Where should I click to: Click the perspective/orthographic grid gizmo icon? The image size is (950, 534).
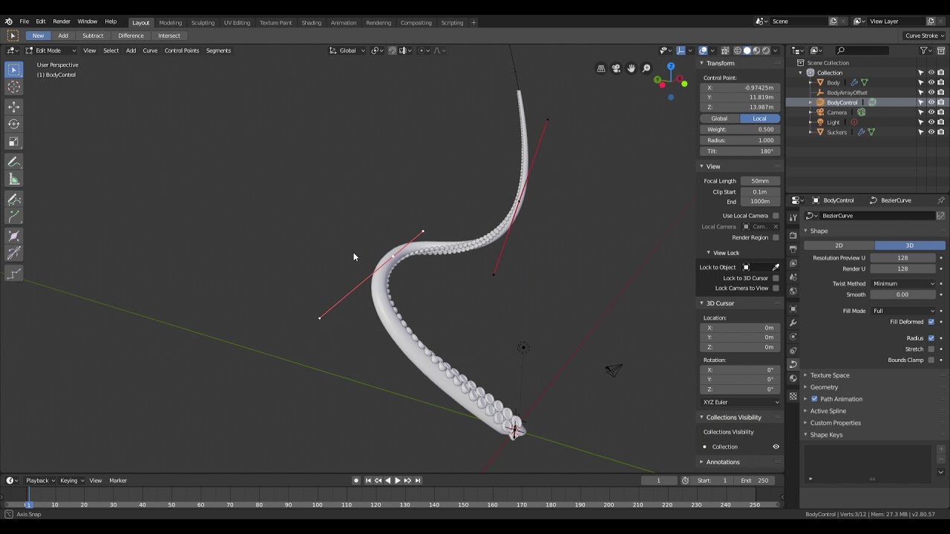pyautogui.click(x=601, y=68)
